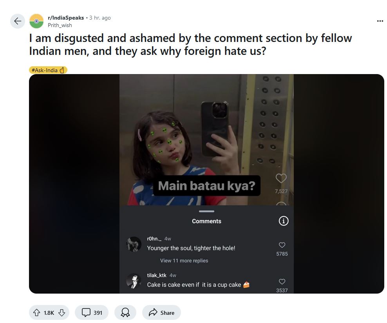Viewport: 387px width, 323px height.
Task: Filter by the #Ask-India flair tag
Action: [x=48, y=70]
